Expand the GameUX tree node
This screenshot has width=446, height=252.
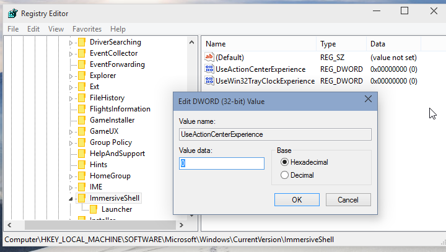(71, 132)
